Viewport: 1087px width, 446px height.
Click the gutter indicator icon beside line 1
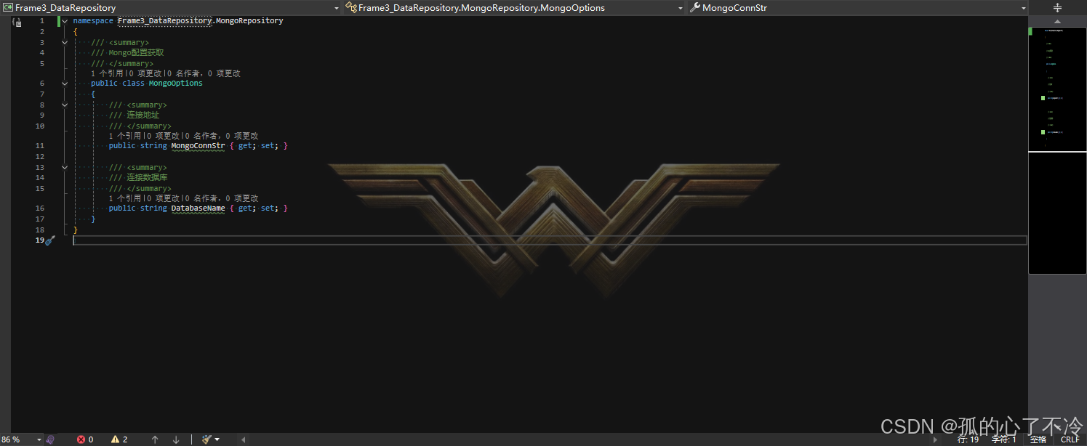tap(17, 23)
